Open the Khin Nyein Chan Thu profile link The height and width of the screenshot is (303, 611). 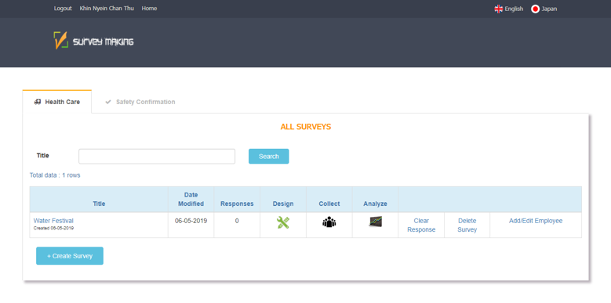[x=107, y=9]
